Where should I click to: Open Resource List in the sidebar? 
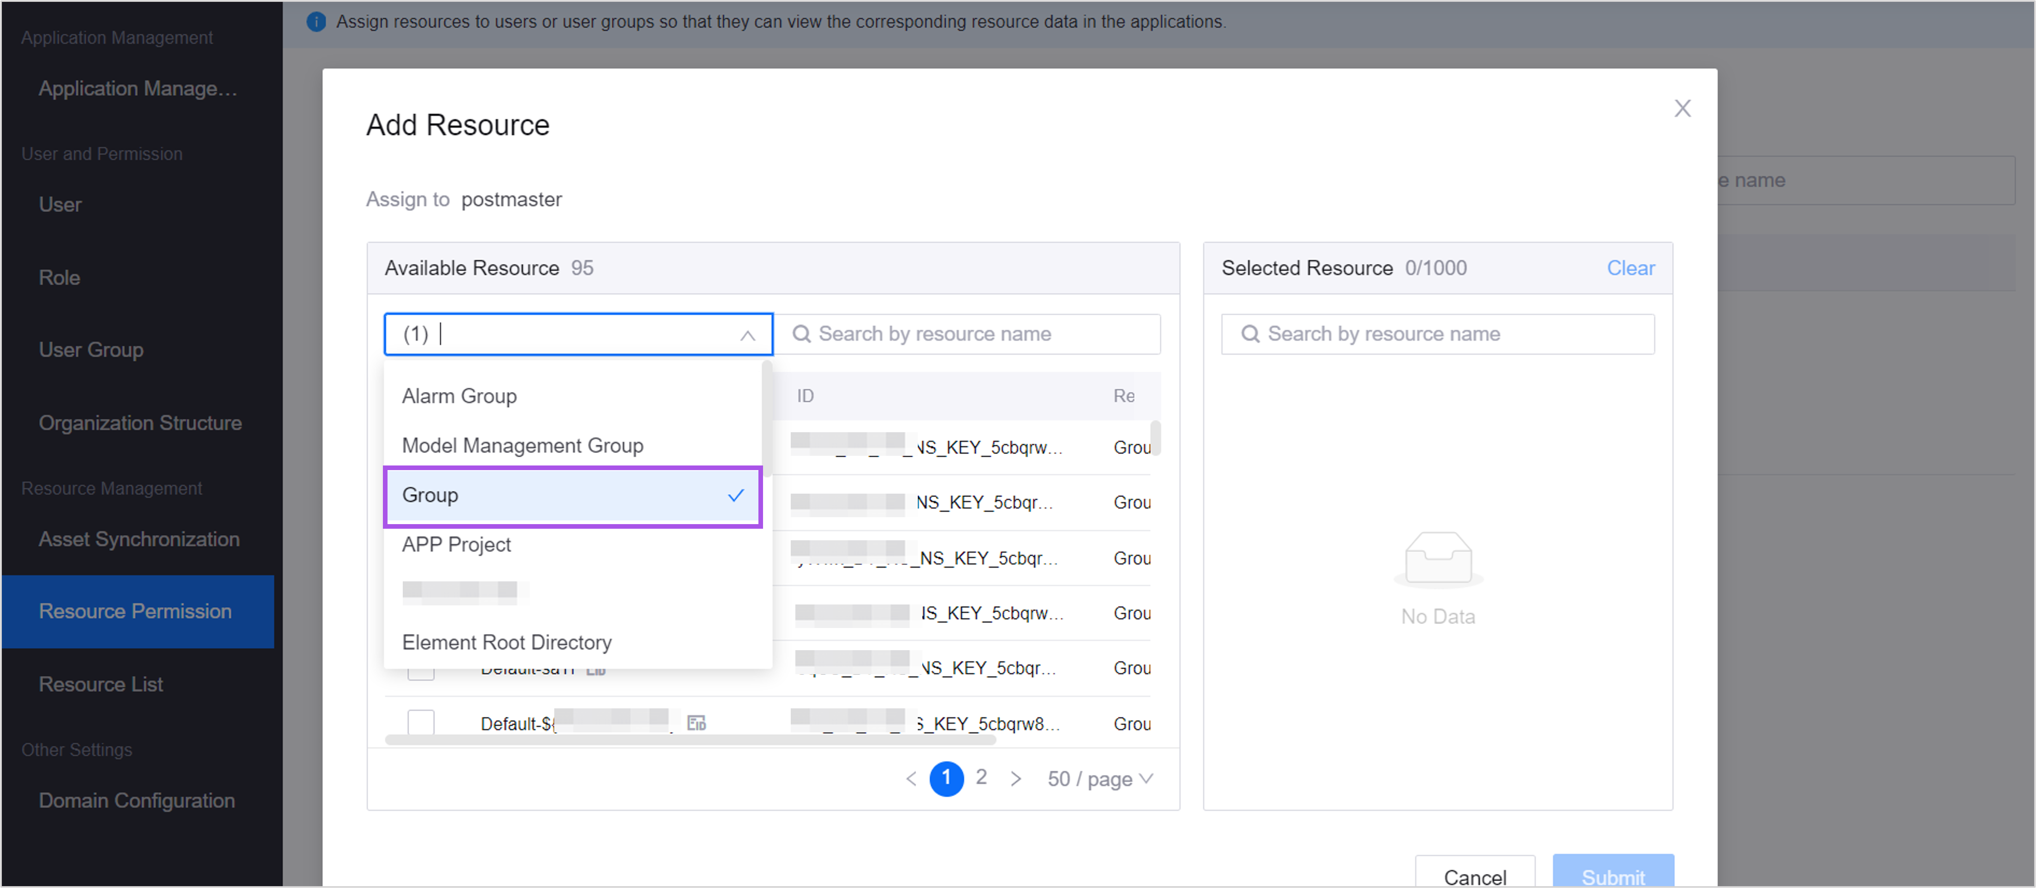[x=100, y=683]
